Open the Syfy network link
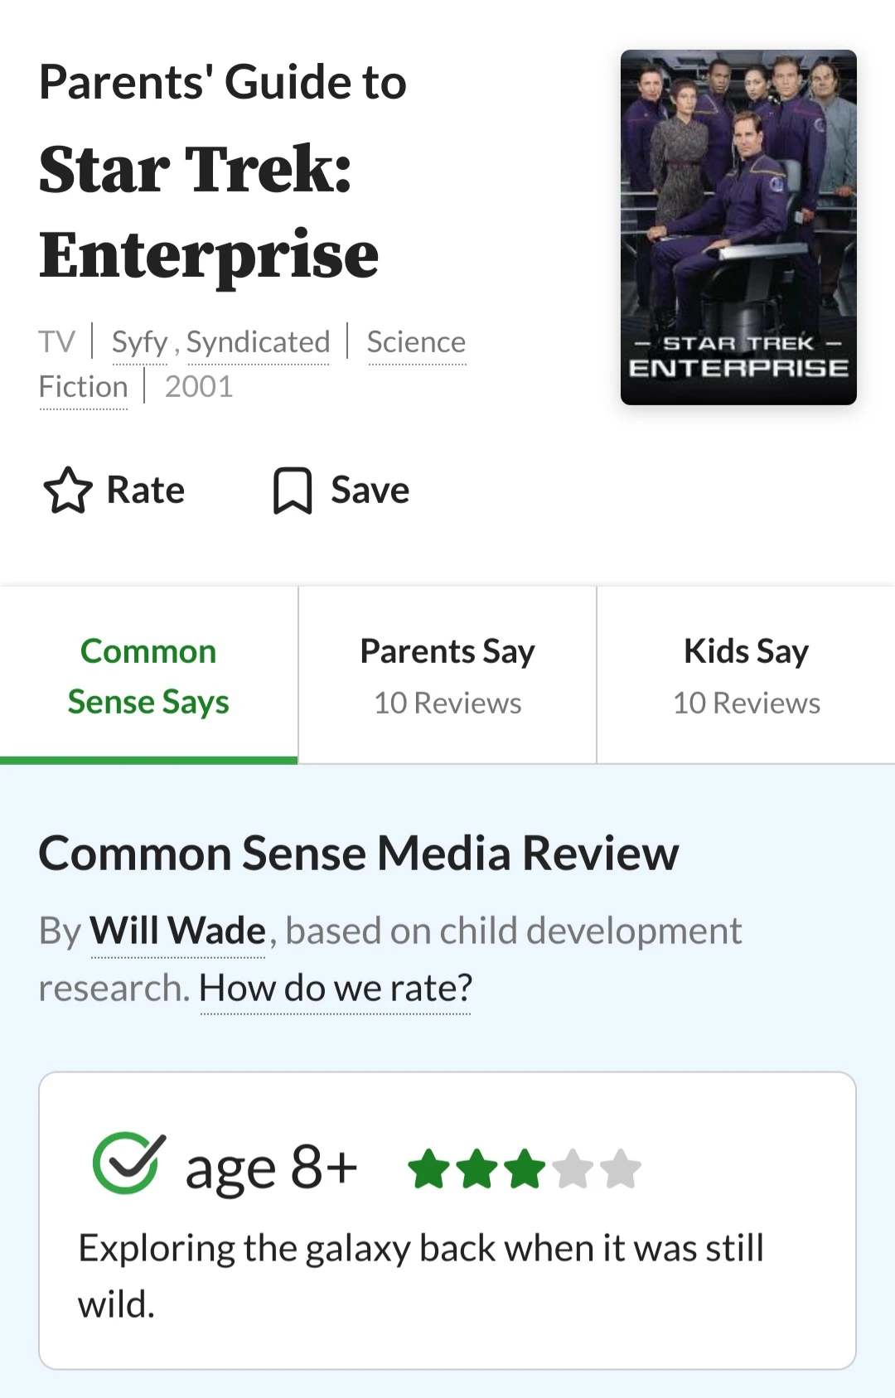 [x=139, y=342]
